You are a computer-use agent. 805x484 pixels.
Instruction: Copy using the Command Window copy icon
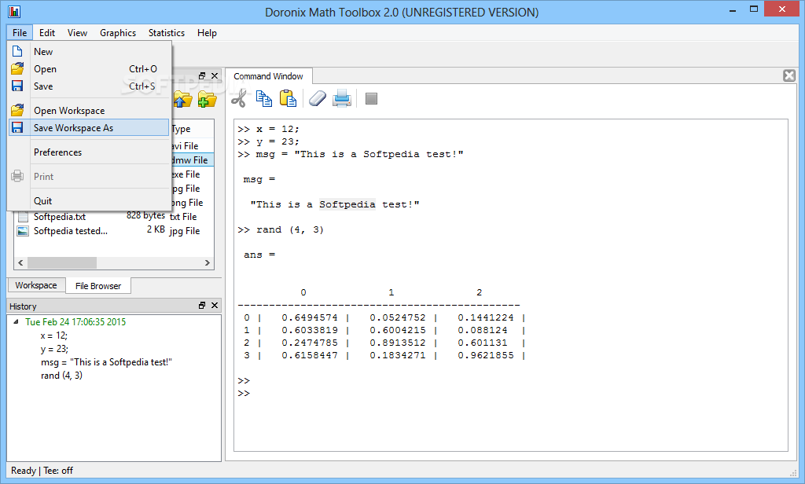[x=264, y=98]
